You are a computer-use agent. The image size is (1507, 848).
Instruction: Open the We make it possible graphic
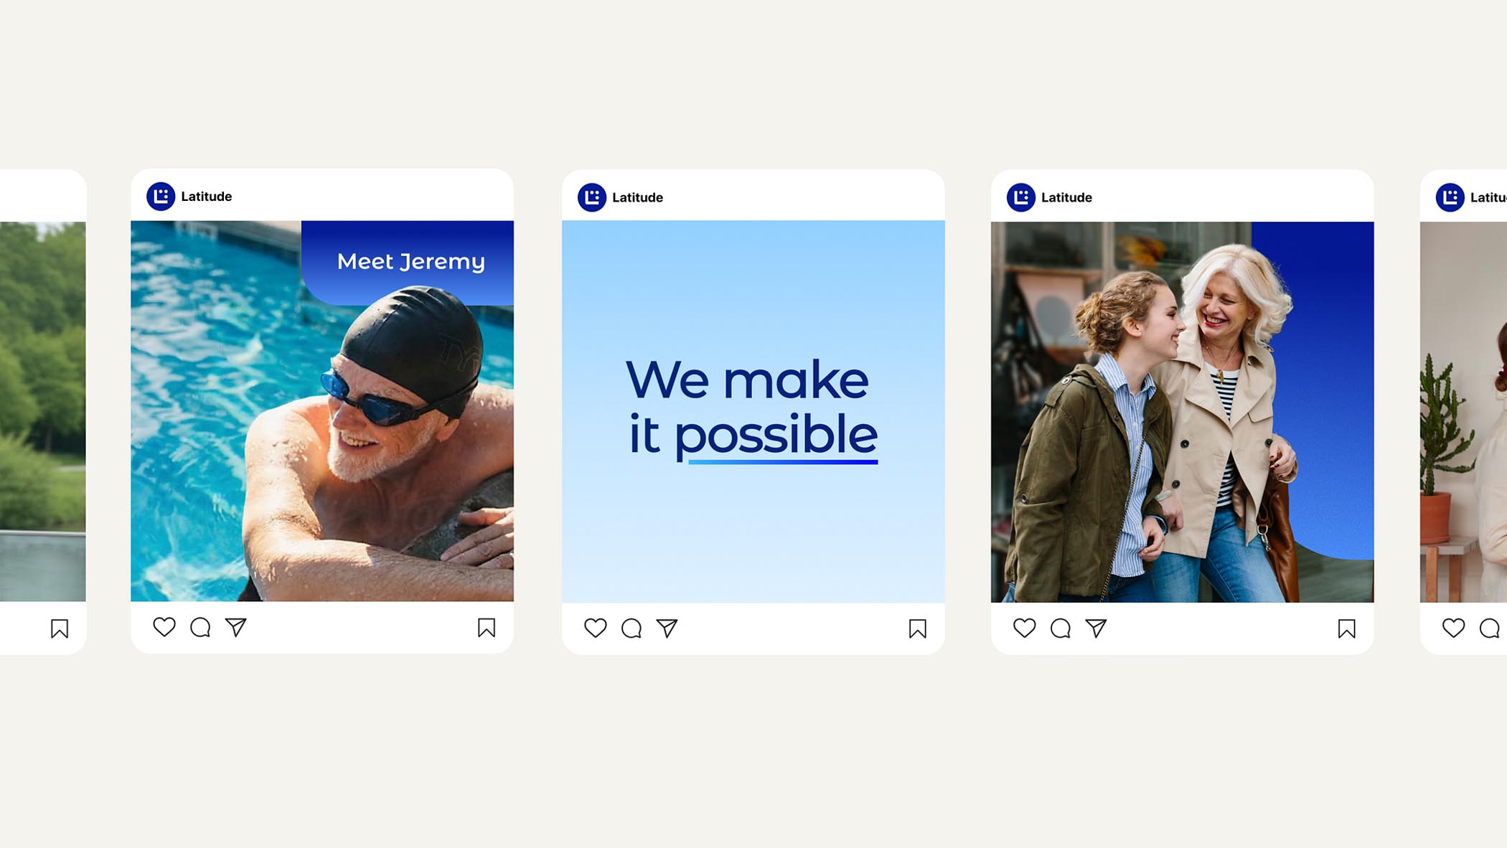coord(753,412)
